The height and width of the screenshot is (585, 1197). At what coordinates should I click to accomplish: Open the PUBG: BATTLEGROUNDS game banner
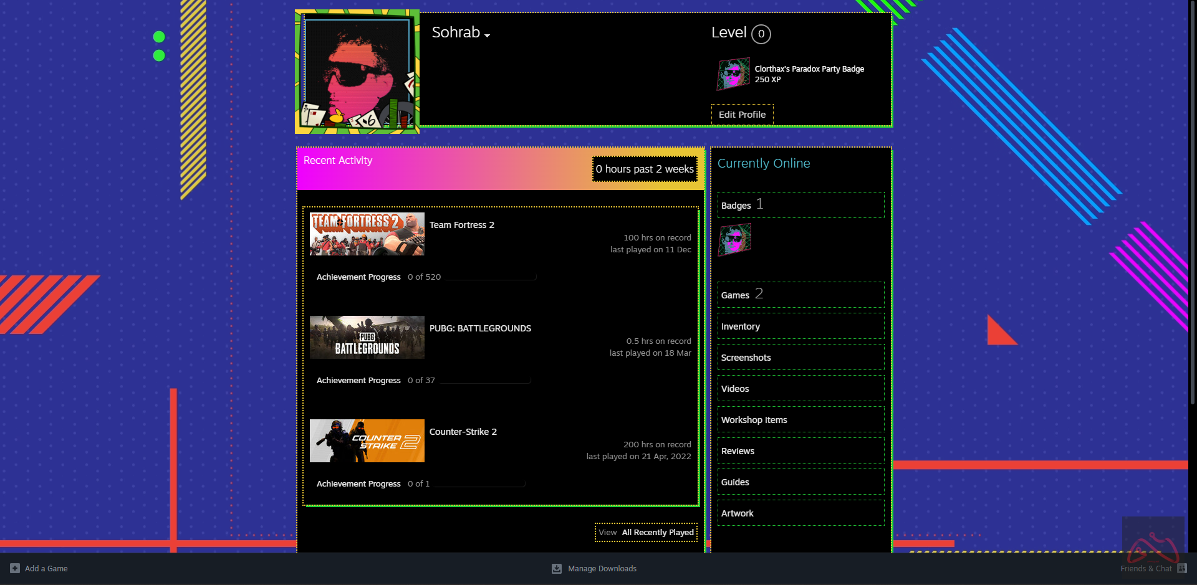(x=367, y=338)
